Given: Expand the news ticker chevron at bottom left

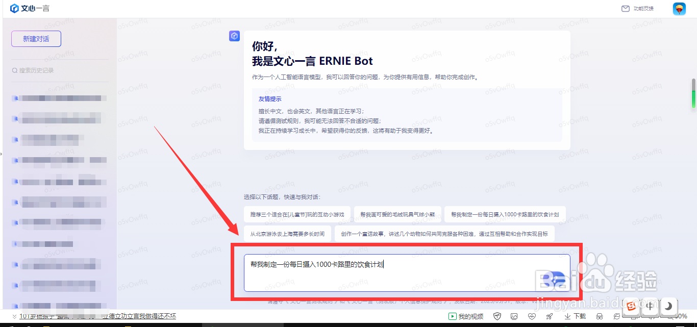Looking at the screenshot, I should point(14,316).
